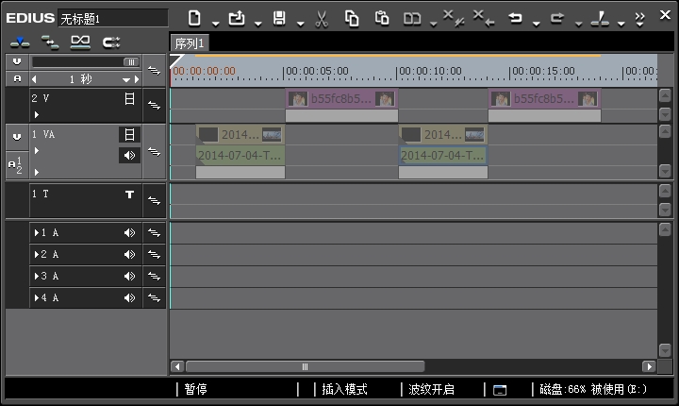Click the Ripple Delete icon
This screenshot has width=679, height=406.
(x=482, y=17)
